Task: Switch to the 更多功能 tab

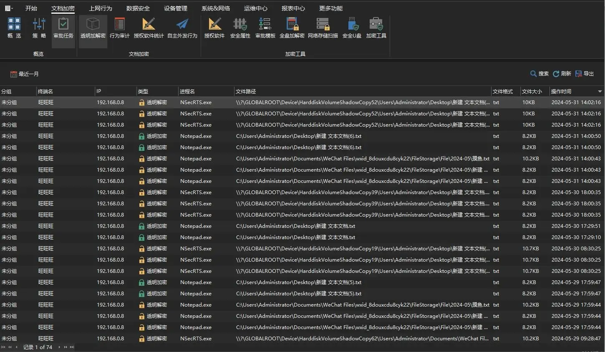Action: (x=331, y=8)
